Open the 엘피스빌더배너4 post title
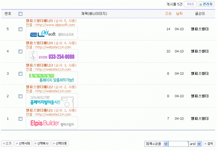 pyautogui.click(x=39, y=43)
